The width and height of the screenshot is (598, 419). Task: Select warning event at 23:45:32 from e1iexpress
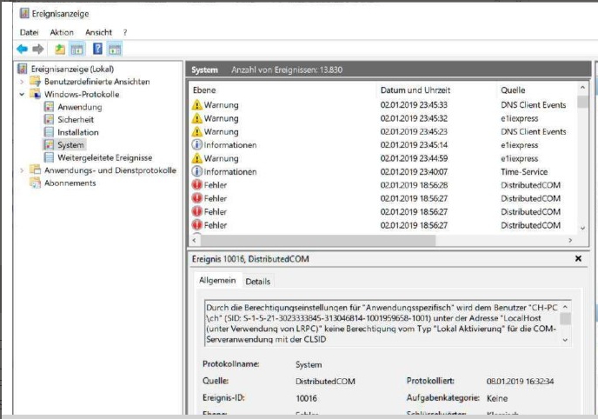pyautogui.click(x=383, y=118)
